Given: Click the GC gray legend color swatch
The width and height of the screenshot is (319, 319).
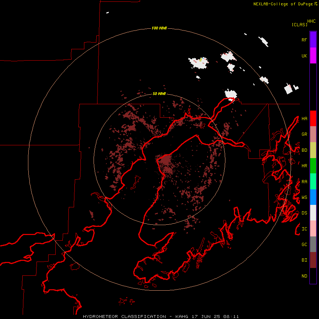Looking at the screenshot, I should coord(313,244).
